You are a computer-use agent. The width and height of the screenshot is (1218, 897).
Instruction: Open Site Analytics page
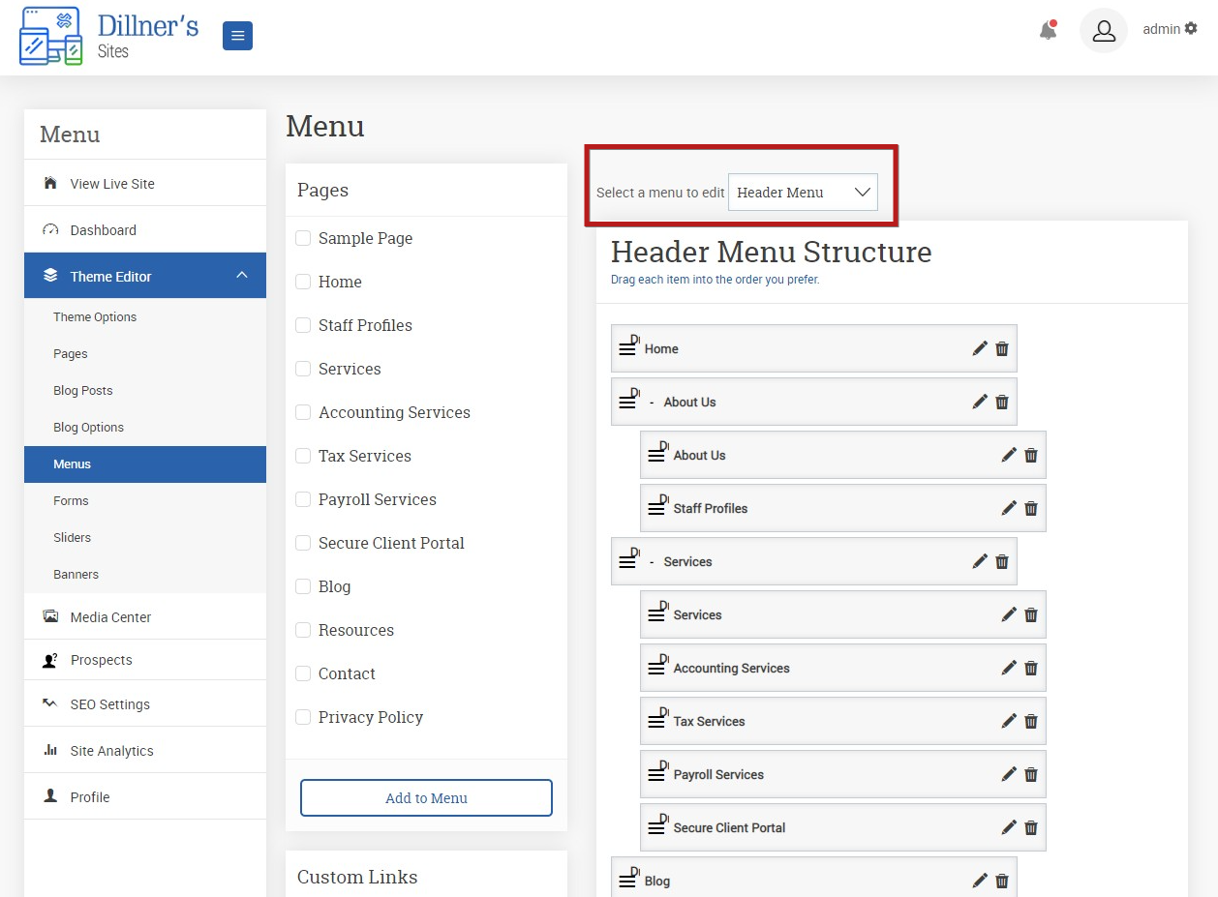[145, 750]
